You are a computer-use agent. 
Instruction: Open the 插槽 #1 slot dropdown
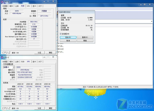14,67
